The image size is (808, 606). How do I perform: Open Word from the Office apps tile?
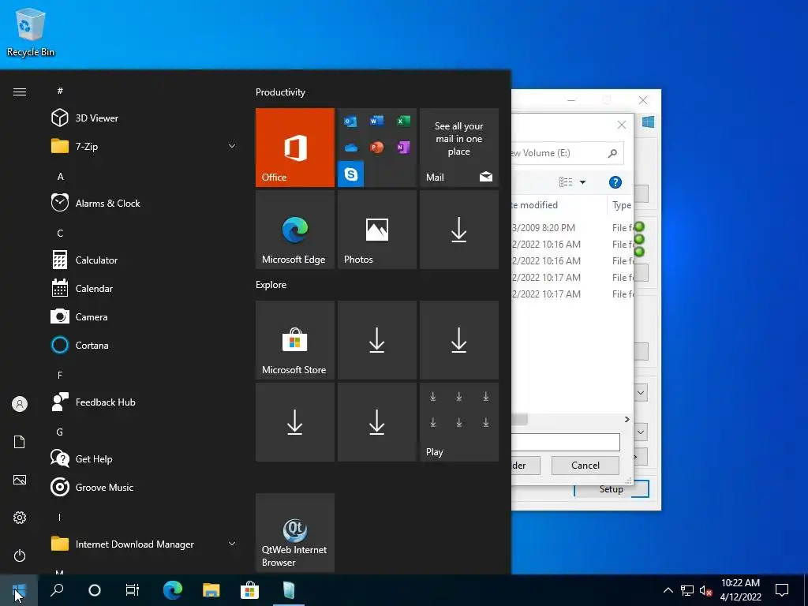click(376, 121)
